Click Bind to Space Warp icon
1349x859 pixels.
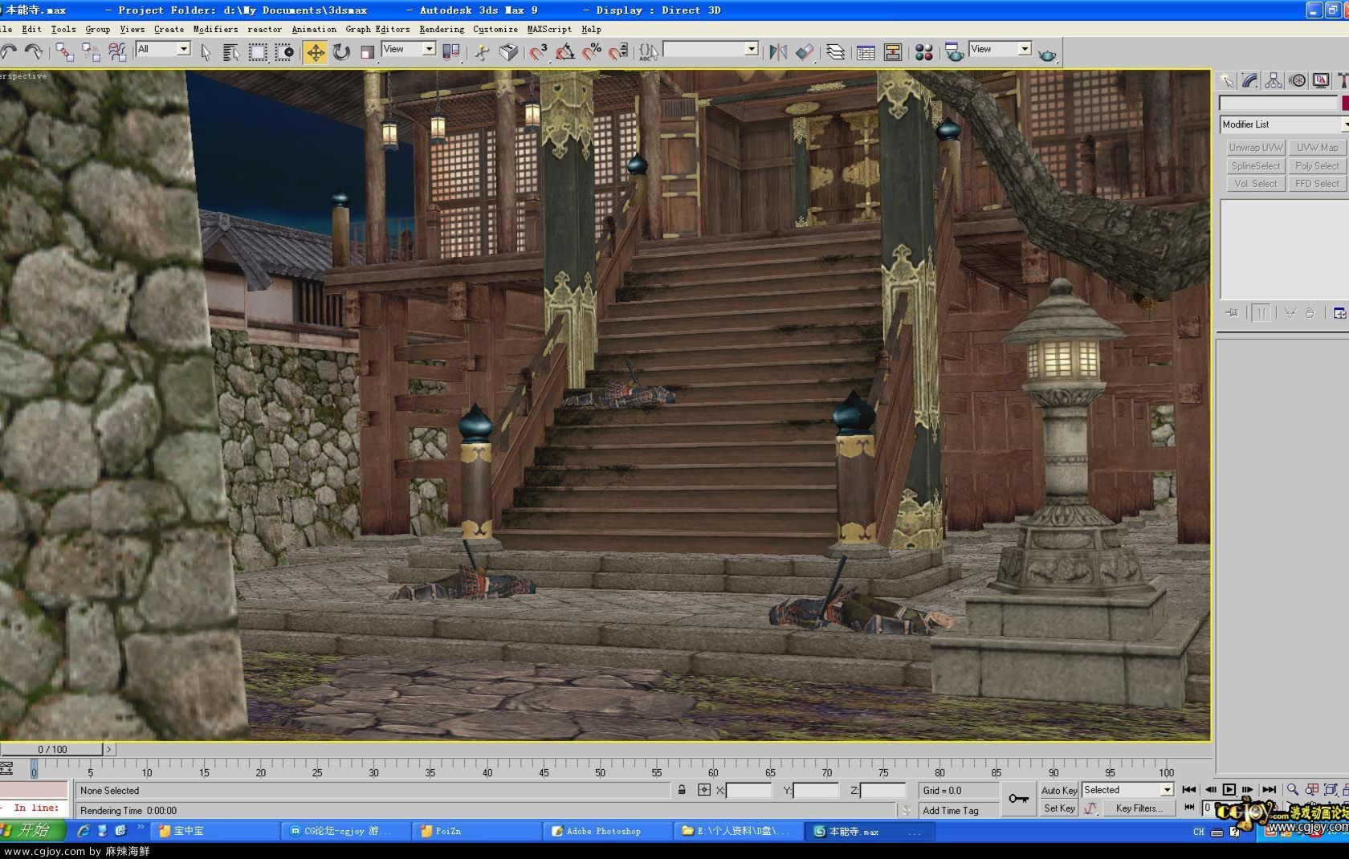117,52
